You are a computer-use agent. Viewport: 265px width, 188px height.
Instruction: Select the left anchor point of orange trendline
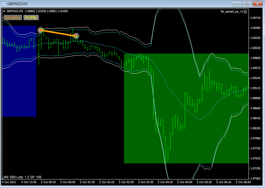40,30
